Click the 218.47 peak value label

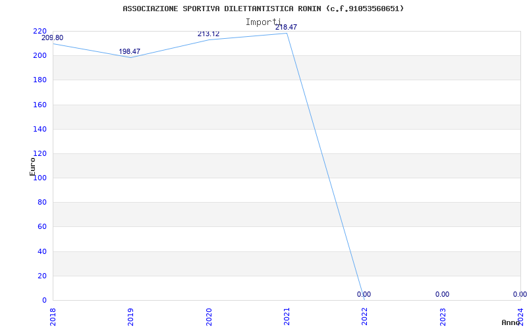click(286, 27)
